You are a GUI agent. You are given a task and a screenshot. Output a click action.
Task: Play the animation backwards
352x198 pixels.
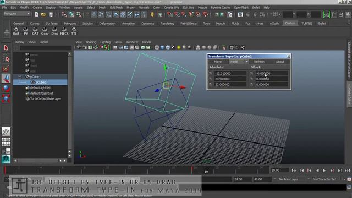point(317,170)
